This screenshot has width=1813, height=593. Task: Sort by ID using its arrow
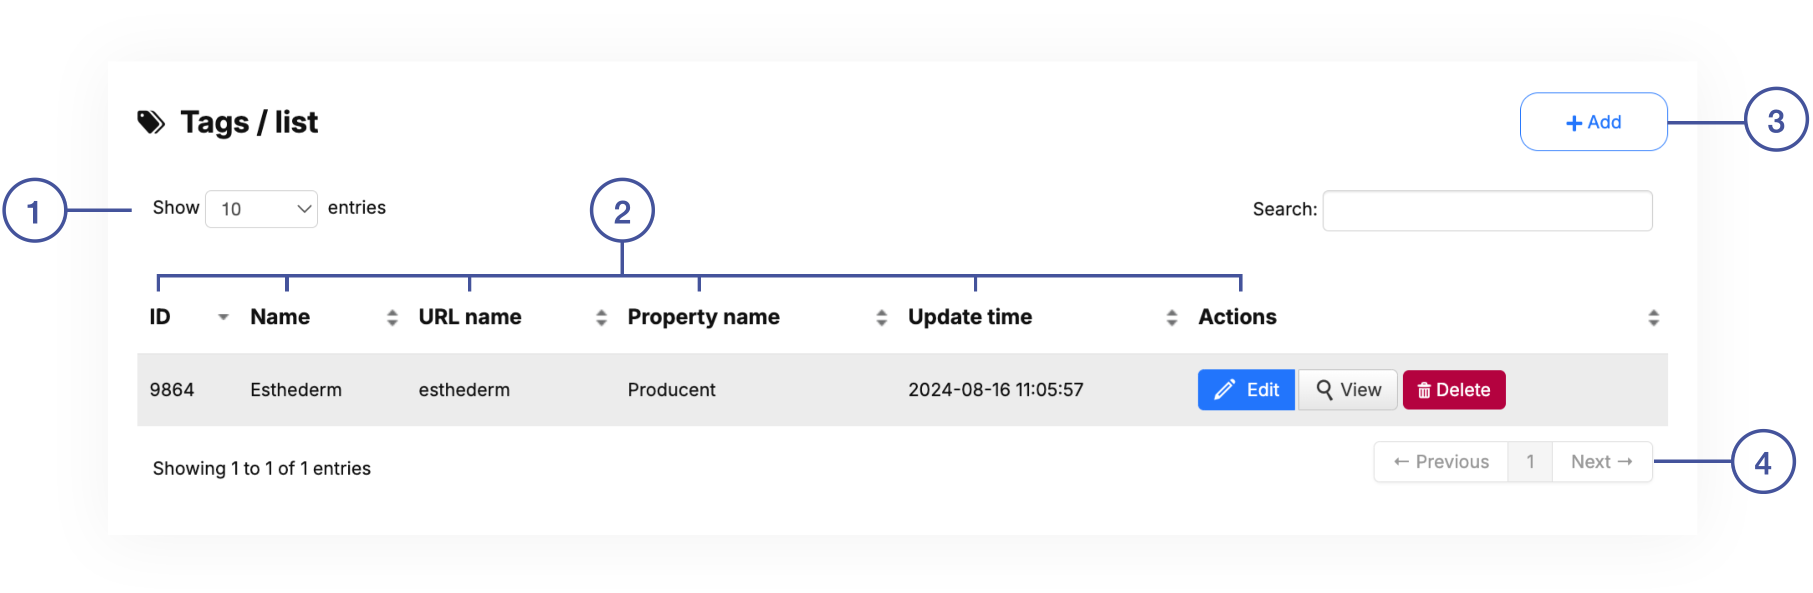click(x=223, y=317)
